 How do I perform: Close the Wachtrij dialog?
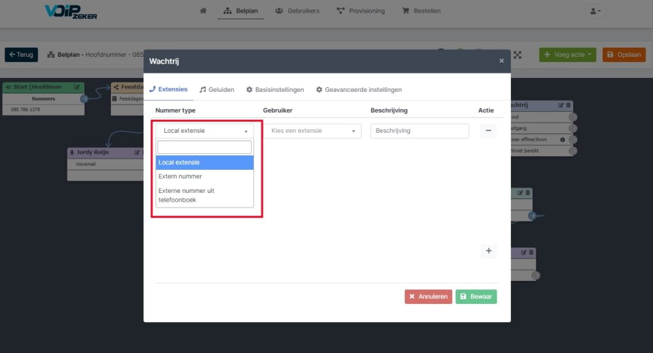[x=501, y=61]
